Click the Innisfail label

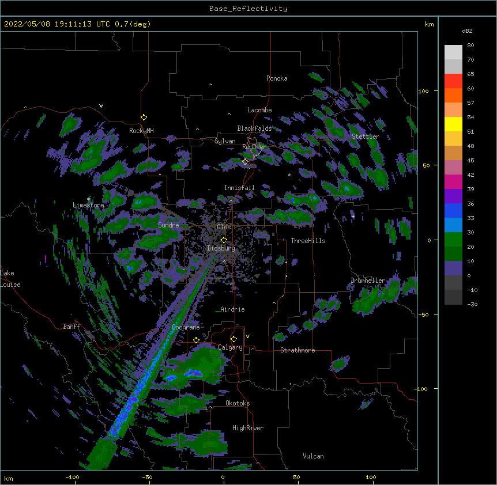coord(239,188)
